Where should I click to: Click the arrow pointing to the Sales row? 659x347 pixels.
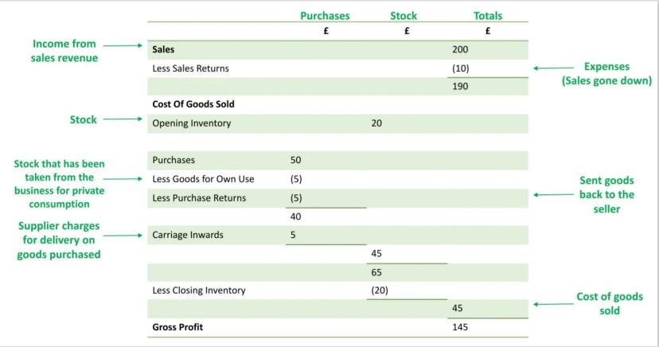point(122,46)
